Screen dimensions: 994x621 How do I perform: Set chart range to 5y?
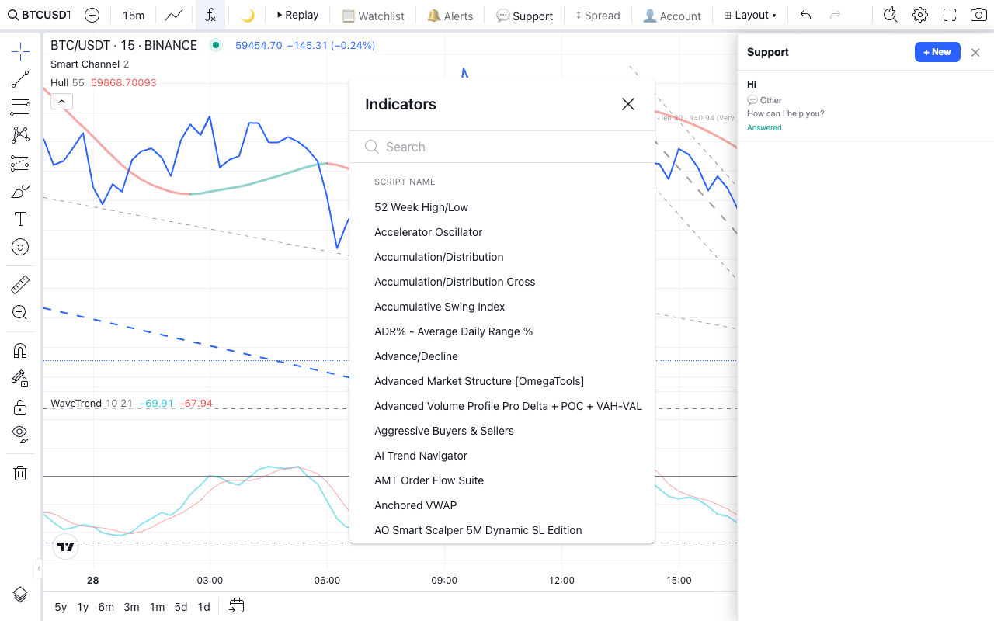click(x=61, y=607)
